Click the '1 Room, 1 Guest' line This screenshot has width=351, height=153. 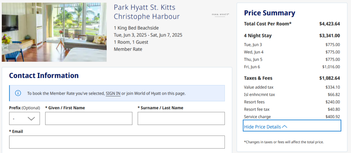131,42
